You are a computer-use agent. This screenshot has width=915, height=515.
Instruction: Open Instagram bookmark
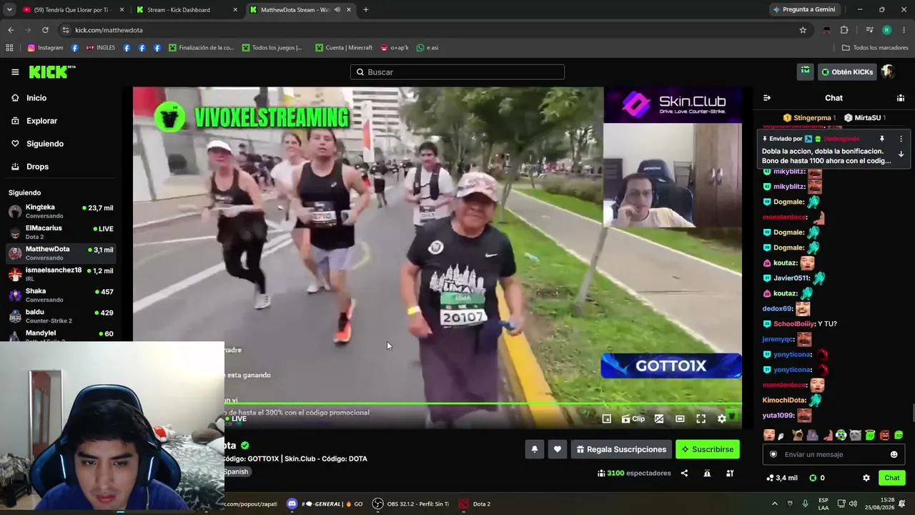point(45,48)
